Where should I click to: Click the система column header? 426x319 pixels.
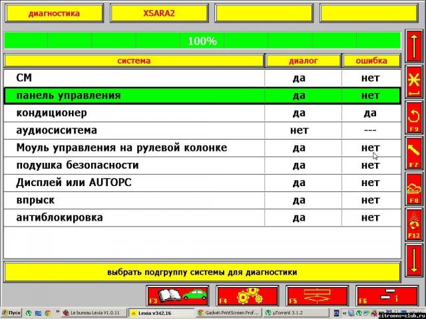tap(134, 60)
